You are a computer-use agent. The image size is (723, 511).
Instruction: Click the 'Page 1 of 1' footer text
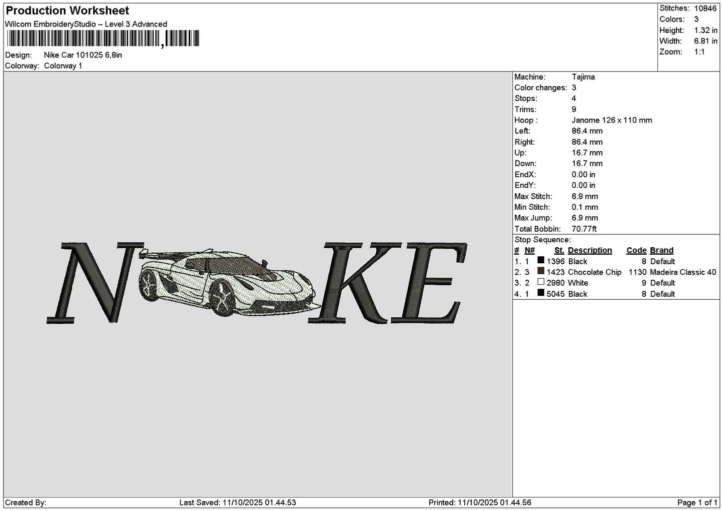coord(697,502)
